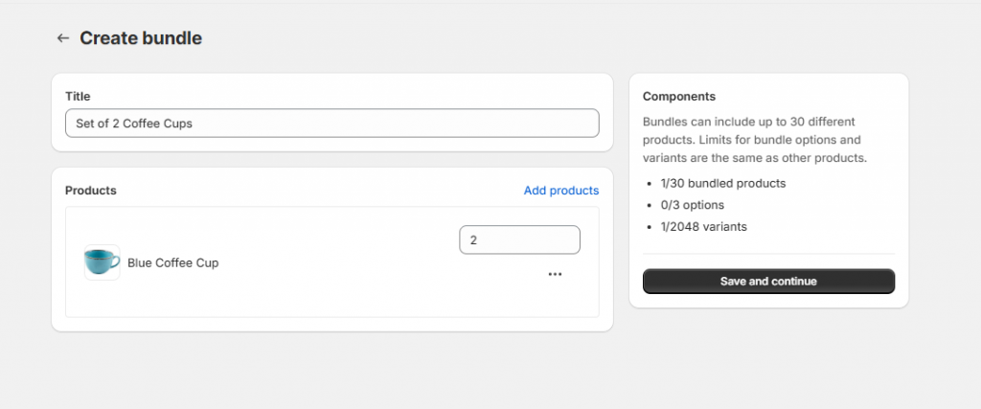981x409 pixels.
Task: Focus the bundle Title input field
Action: tap(331, 124)
